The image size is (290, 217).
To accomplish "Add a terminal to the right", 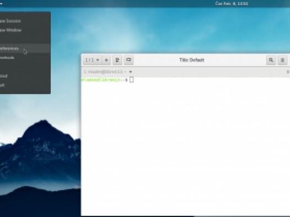I will (x=117, y=60).
